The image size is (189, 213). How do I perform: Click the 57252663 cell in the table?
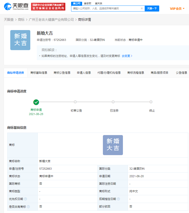tap(68, 169)
